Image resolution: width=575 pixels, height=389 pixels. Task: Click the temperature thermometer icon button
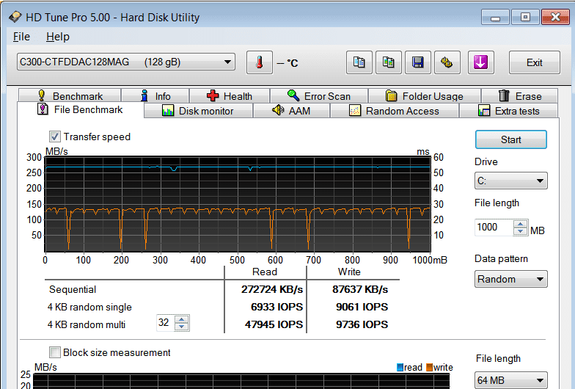point(260,62)
